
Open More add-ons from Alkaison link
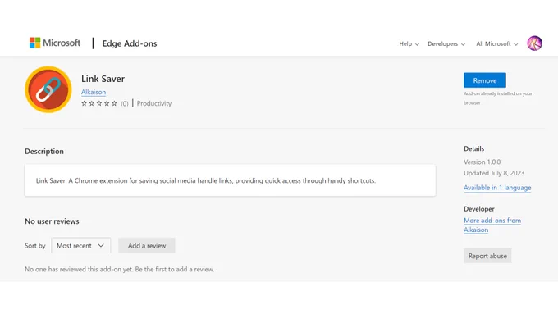492,225
